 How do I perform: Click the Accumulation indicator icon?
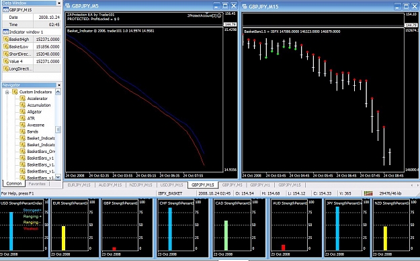click(22, 105)
